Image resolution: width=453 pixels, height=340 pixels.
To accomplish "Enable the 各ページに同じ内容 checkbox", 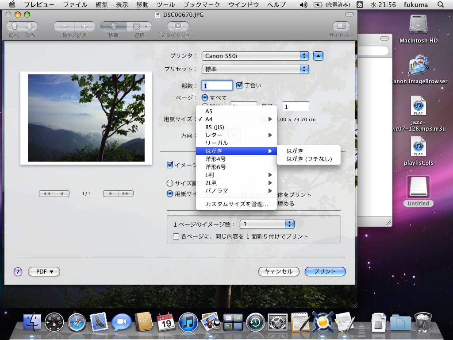I will pos(176,236).
